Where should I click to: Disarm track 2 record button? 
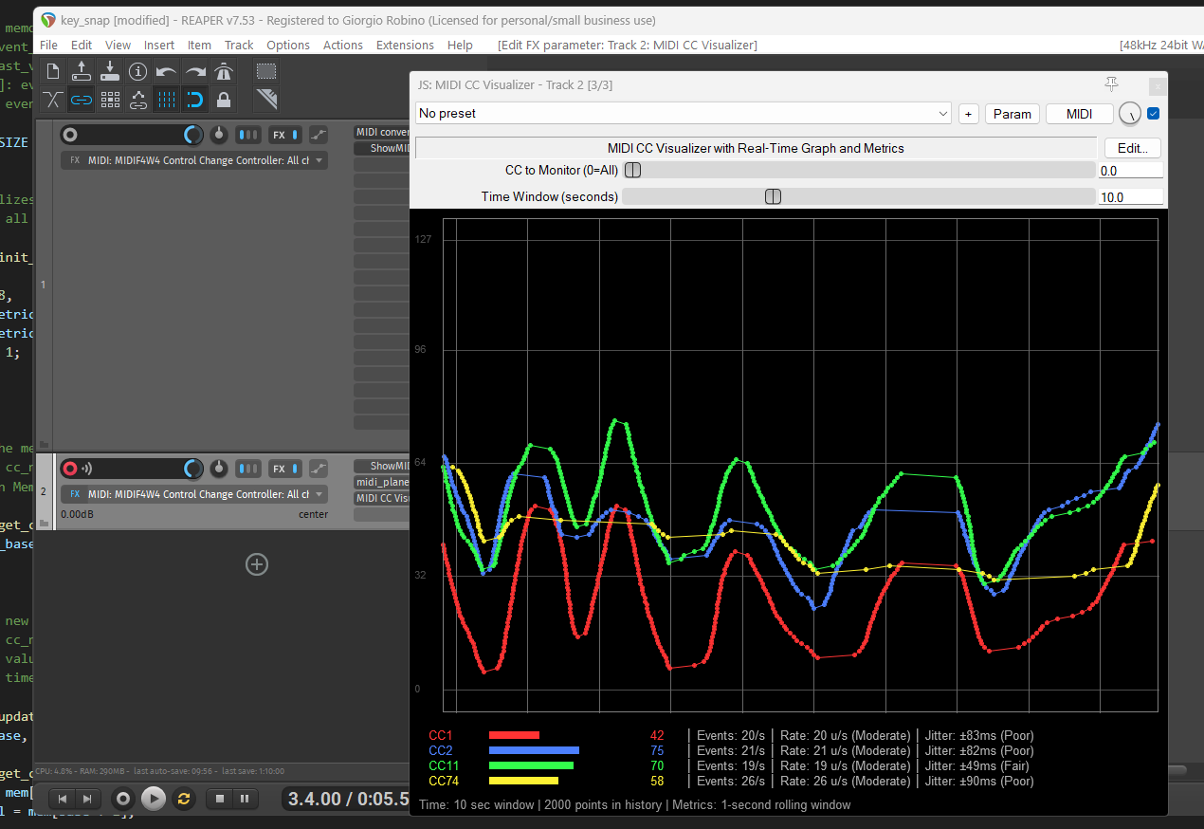(70, 469)
